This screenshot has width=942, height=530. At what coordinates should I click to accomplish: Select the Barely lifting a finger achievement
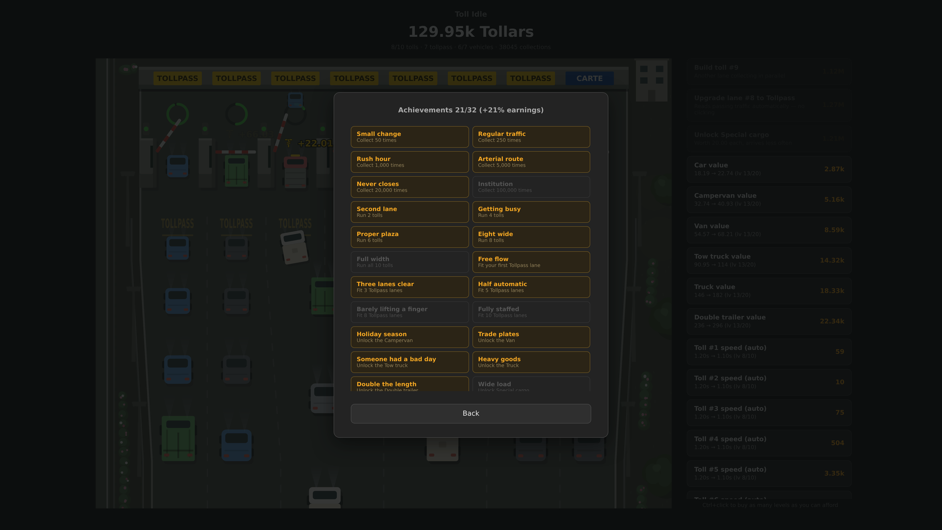tap(410, 312)
